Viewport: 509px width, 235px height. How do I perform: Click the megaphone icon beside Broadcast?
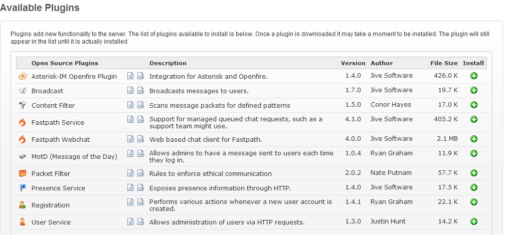click(22, 91)
